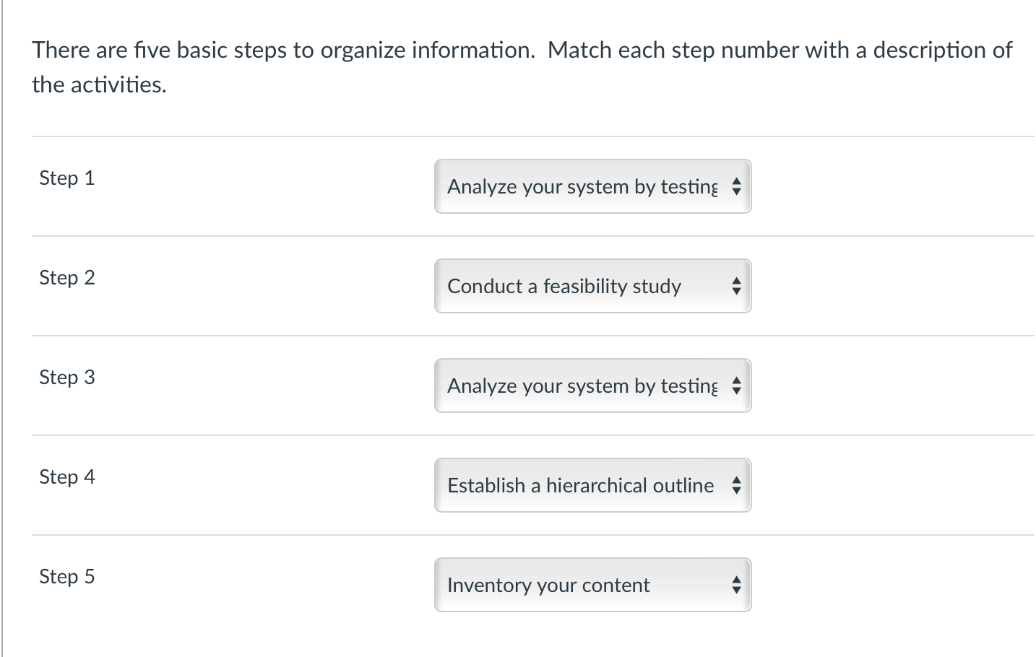This screenshot has height=657, width=1036.
Task: Click the "Step 4" row label
Action: (x=67, y=477)
